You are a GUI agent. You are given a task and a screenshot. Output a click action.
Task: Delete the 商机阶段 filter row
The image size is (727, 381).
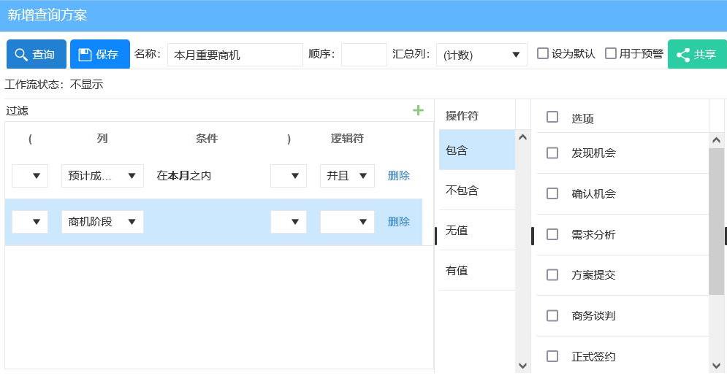click(398, 222)
